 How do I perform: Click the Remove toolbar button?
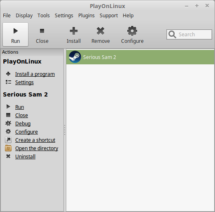[x=100, y=34]
